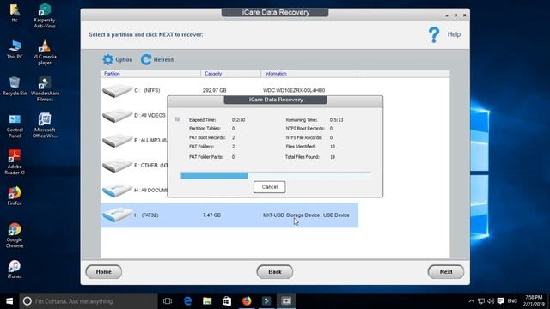Viewport: 550px width, 309px height.
Task: Select the C: (NTFS) drive icon
Action: click(117, 90)
